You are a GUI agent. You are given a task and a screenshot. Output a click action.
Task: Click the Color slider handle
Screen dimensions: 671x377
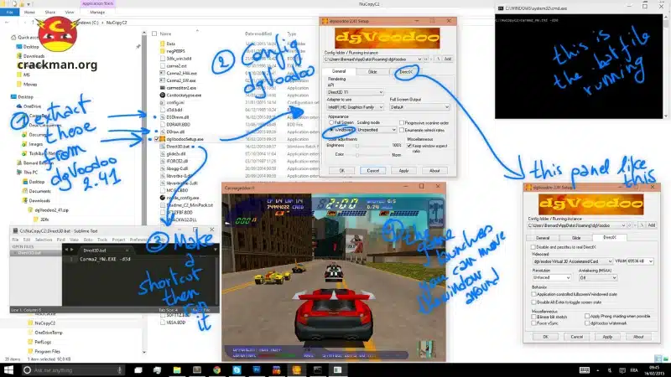(357, 155)
